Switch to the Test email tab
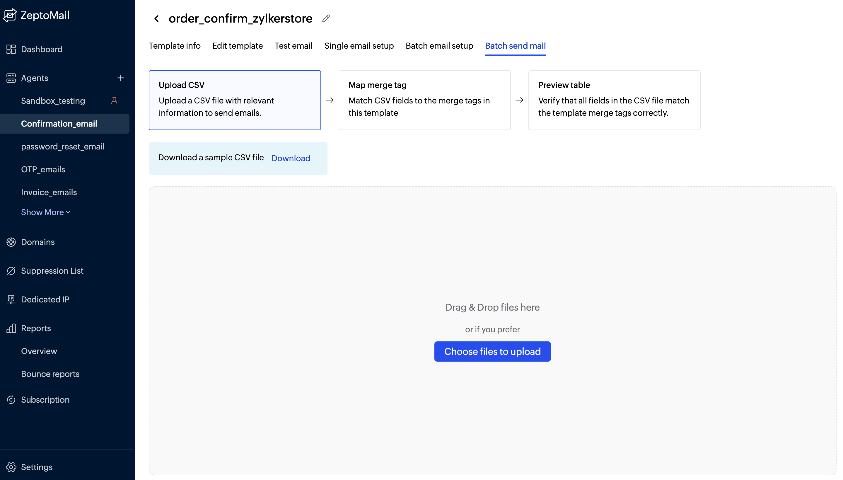Screen dimensions: 843x480 point(293,46)
